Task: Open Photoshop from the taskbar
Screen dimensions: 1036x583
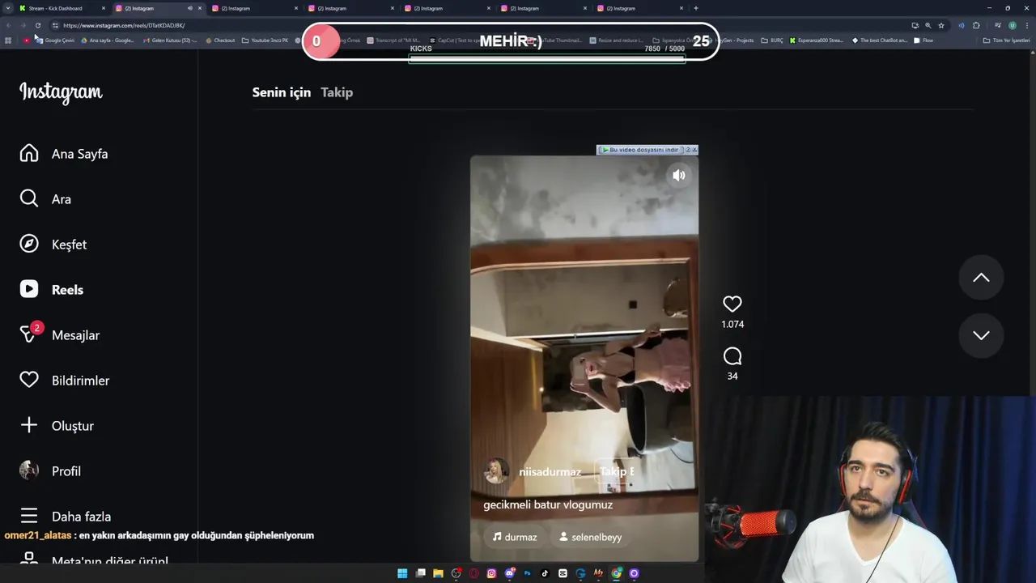Action: [x=527, y=573]
